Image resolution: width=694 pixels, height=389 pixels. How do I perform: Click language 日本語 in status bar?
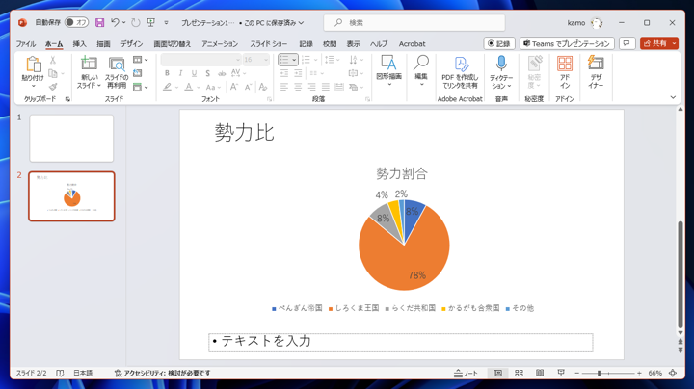[x=83, y=373]
